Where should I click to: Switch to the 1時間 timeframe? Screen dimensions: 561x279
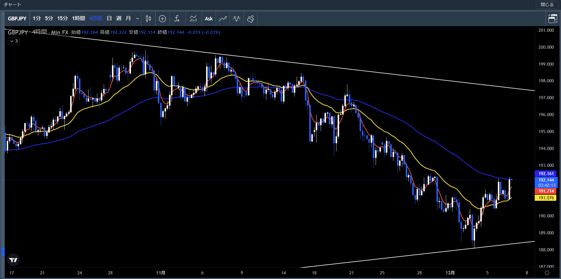point(79,19)
